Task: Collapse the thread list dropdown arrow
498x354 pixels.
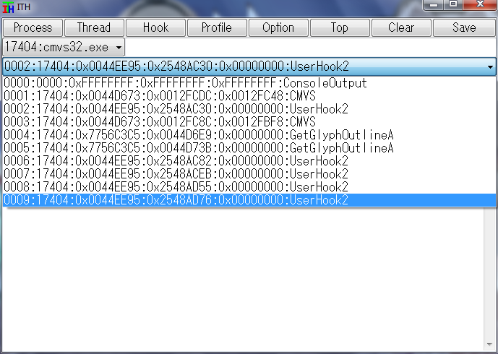Action: coord(490,66)
